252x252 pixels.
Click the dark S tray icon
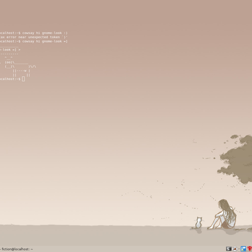coord(229,249)
